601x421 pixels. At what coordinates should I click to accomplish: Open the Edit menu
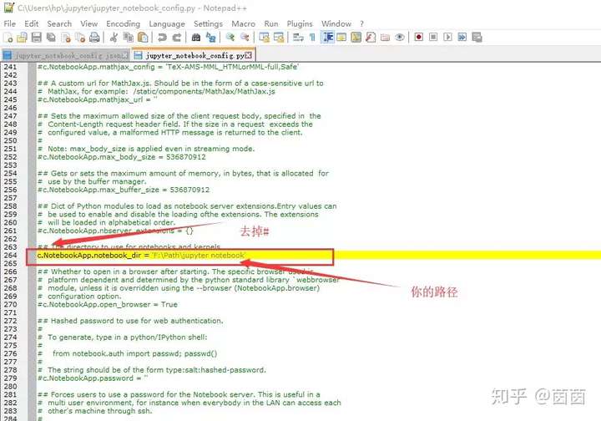(x=32, y=23)
